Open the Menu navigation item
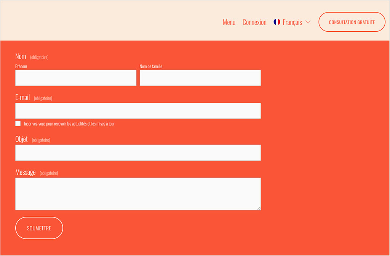This screenshot has width=390, height=256. click(x=229, y=22)
